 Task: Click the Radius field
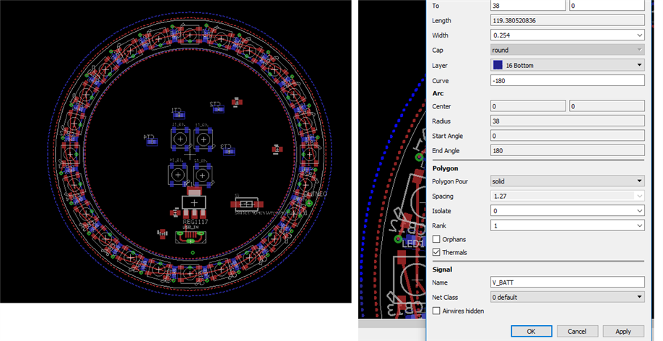click(x=566, y=121)
